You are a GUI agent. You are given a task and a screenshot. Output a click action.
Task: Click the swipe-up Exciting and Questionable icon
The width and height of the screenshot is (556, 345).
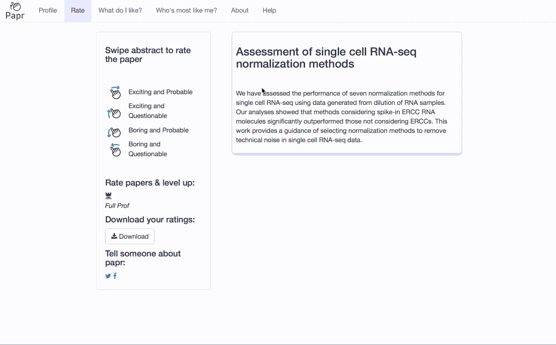coord(114,113)
